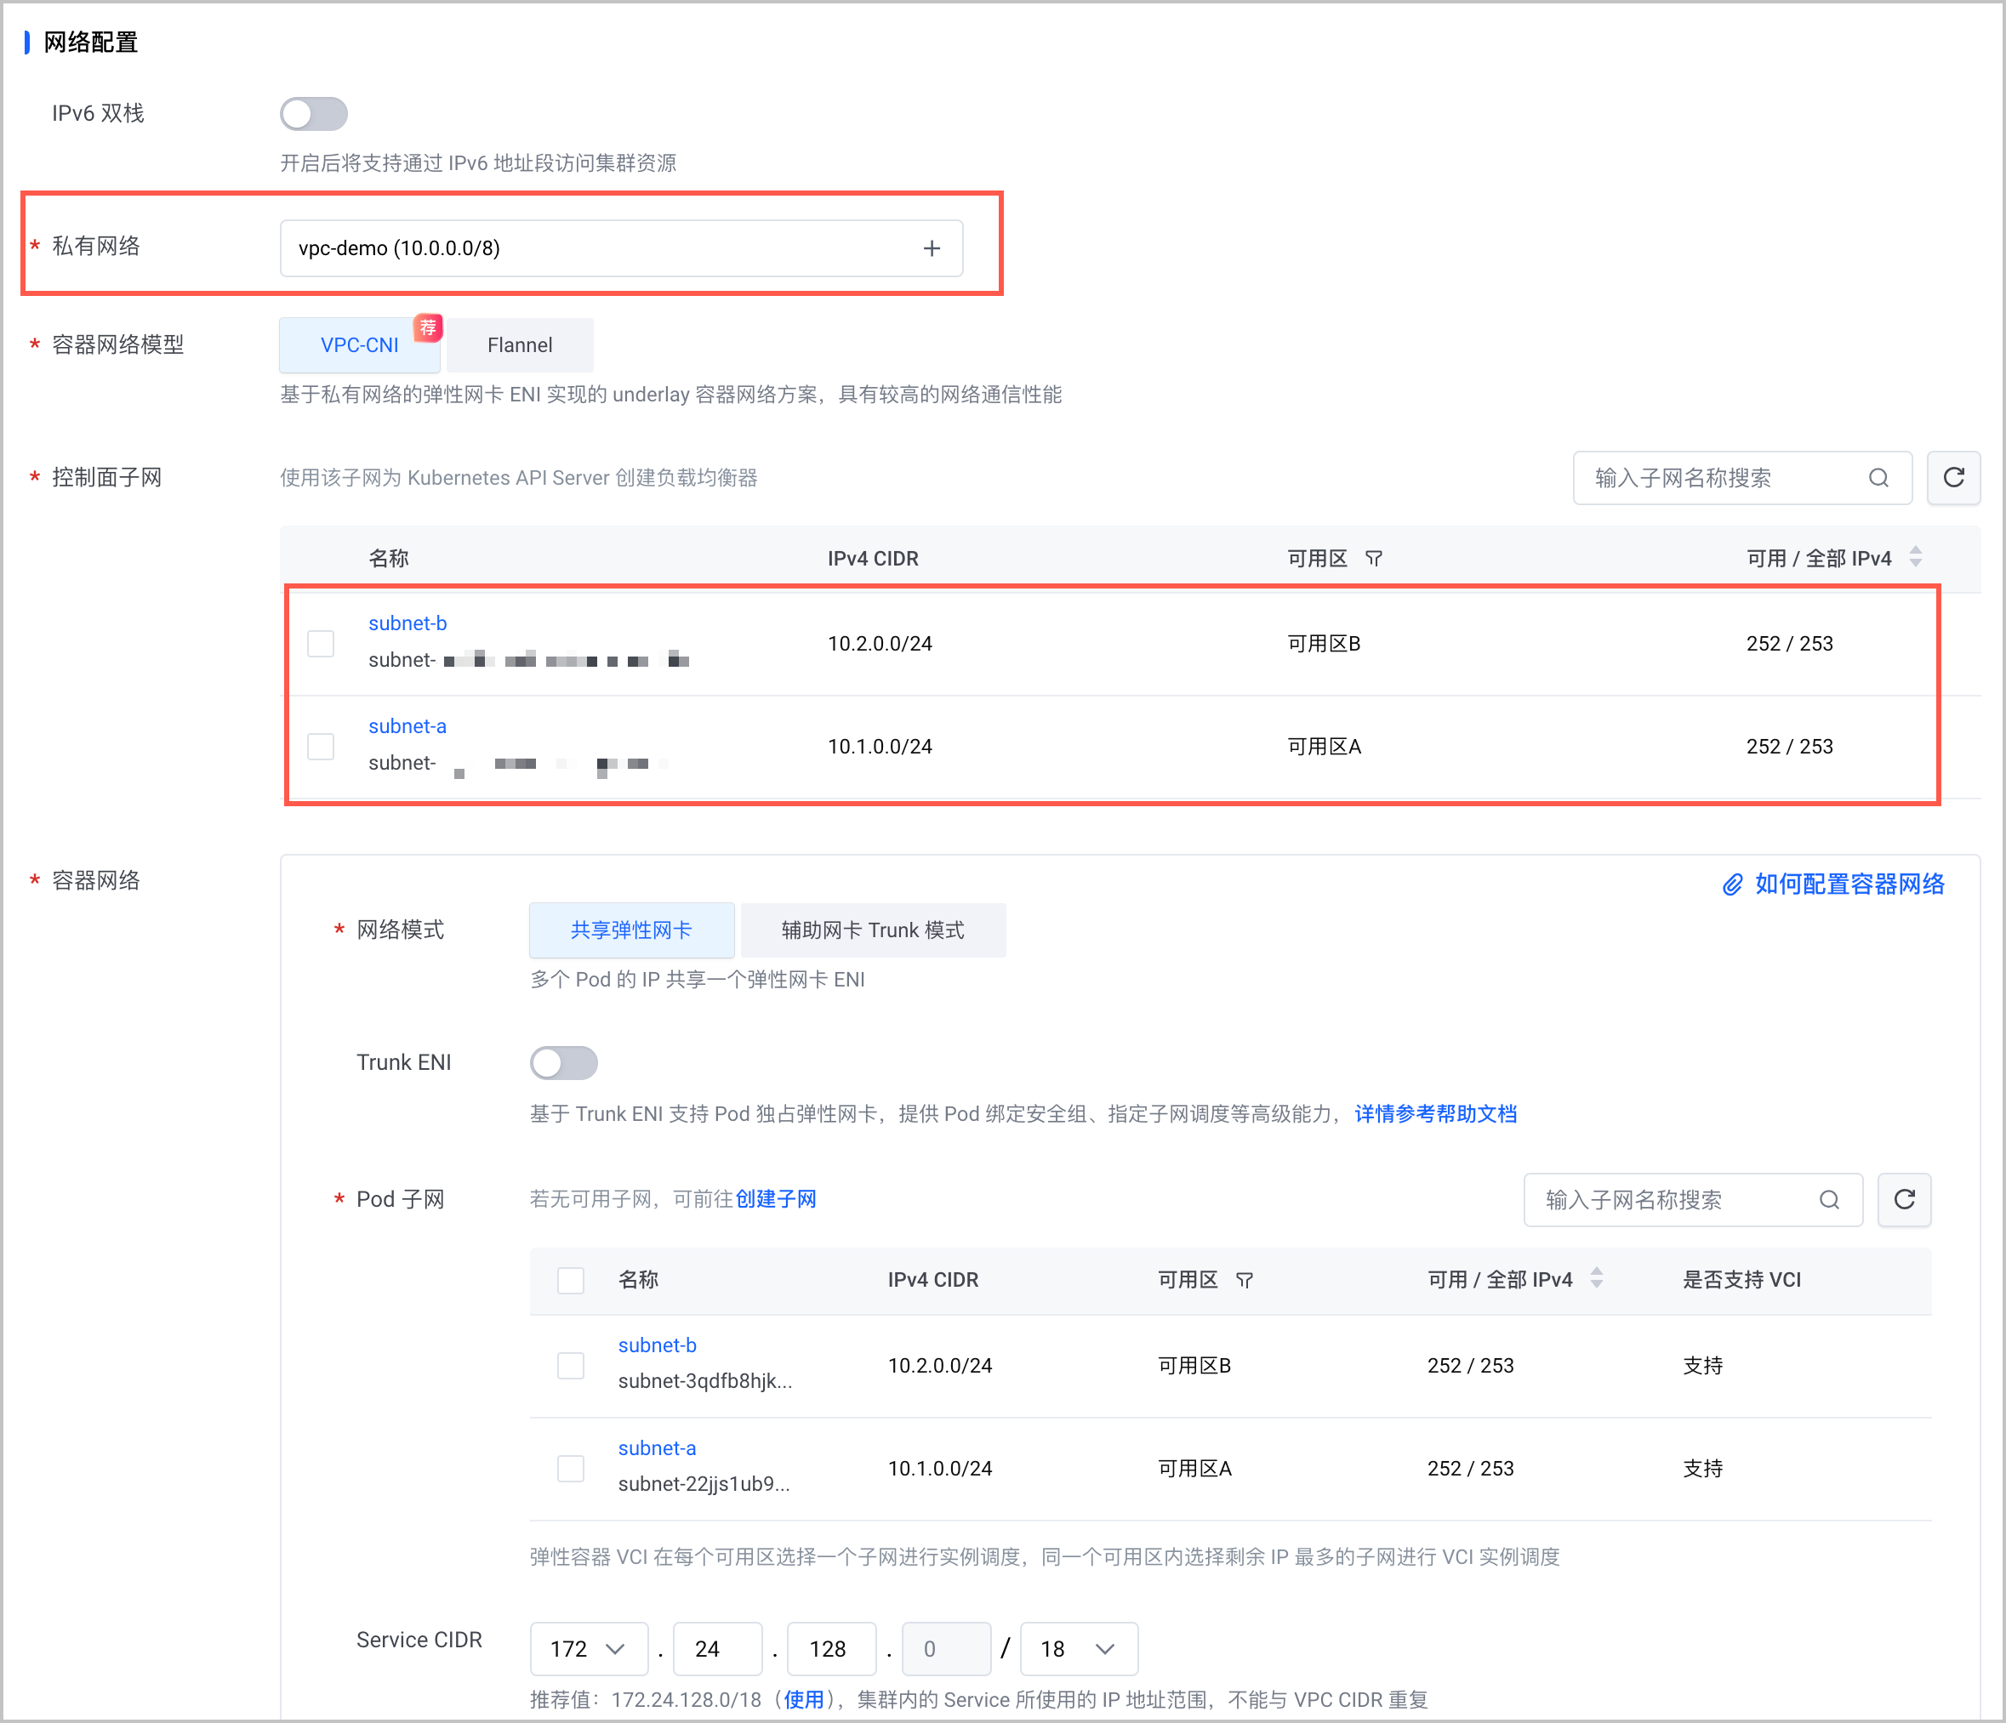Check the select-all box in Pod 子网 table
2006x1723 pixels.
coord(570,1281)
